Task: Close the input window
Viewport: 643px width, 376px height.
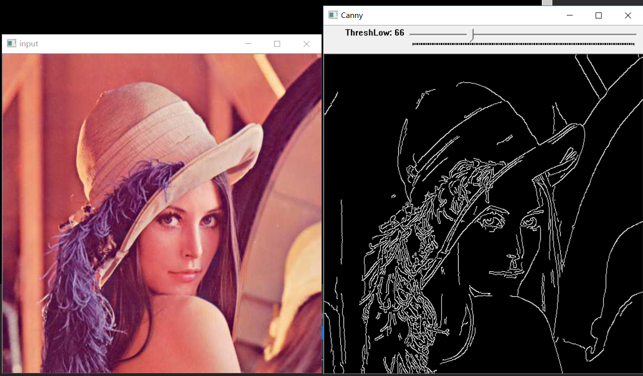Action: tap(307, 44)
